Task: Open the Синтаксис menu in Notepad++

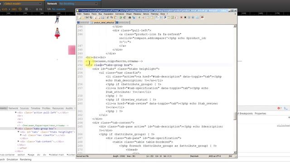Action: click(120, 14)
